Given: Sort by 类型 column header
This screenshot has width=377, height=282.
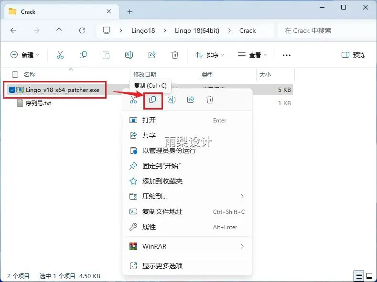Looking at the screenshot, I should click(x=208, y=75).
